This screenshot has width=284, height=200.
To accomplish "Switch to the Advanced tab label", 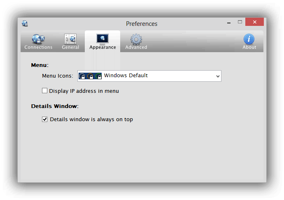I will [x=136, y=47].
